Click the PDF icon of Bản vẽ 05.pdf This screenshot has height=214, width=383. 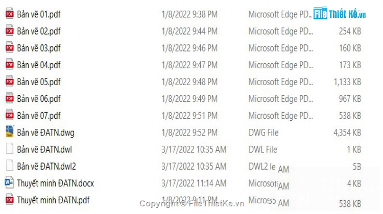10,81
